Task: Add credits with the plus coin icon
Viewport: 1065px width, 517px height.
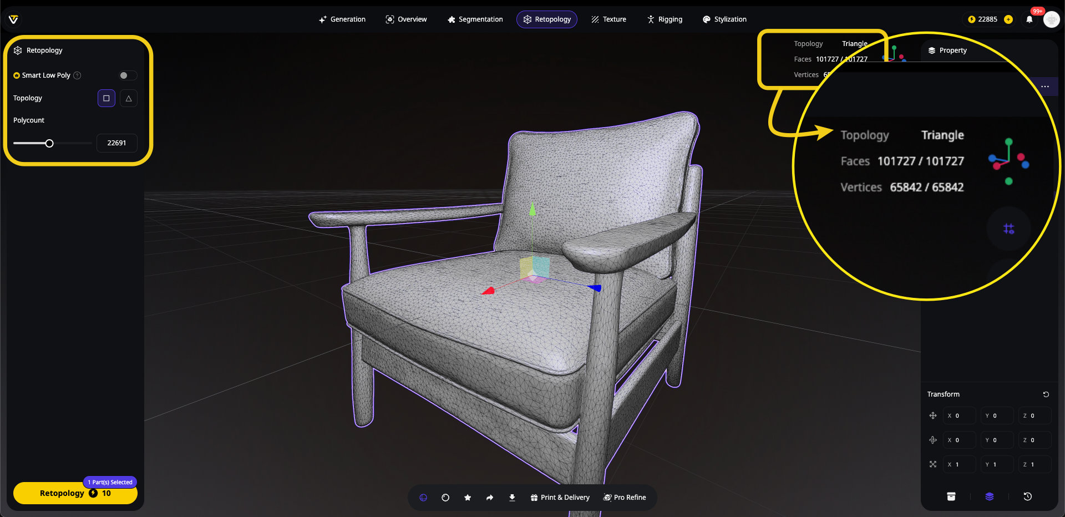Action: click(1008, 19)
